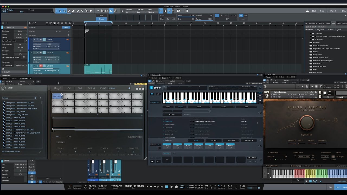
Task: Click the wrench track options icon
Action: [x=30, y=23]
